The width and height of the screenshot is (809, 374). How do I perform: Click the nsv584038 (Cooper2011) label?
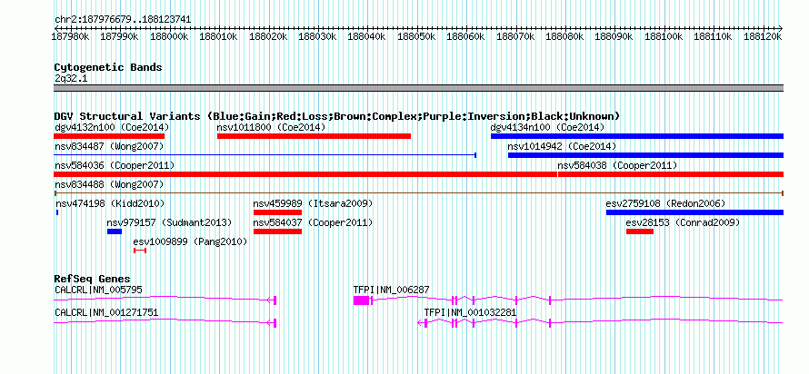(617, 165)
